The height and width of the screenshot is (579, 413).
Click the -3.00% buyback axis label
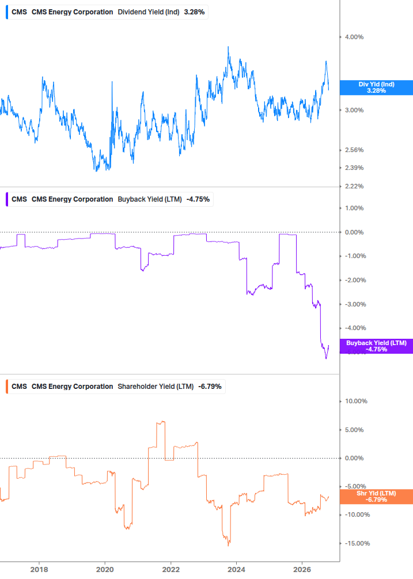click(355, 304)
